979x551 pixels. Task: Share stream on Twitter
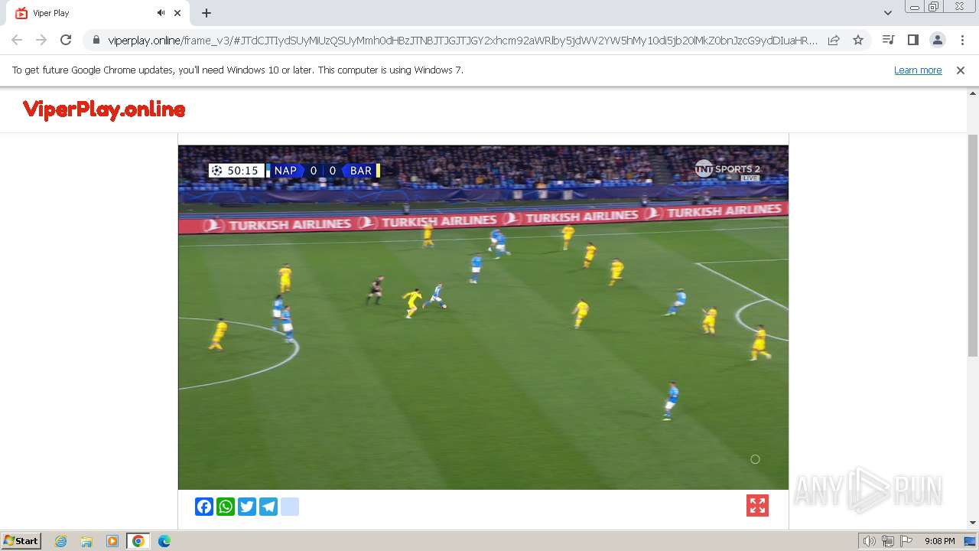pyautogui.click(x=247, y=507)
